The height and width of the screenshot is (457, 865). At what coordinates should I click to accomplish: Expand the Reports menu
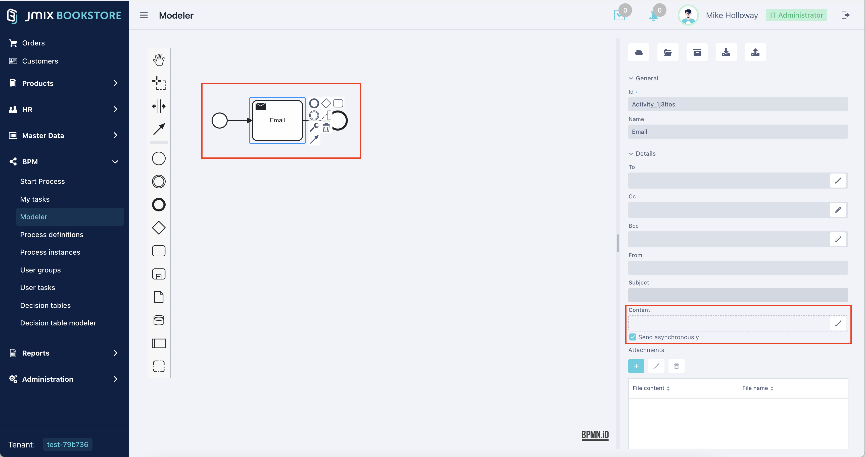point(64,353)
